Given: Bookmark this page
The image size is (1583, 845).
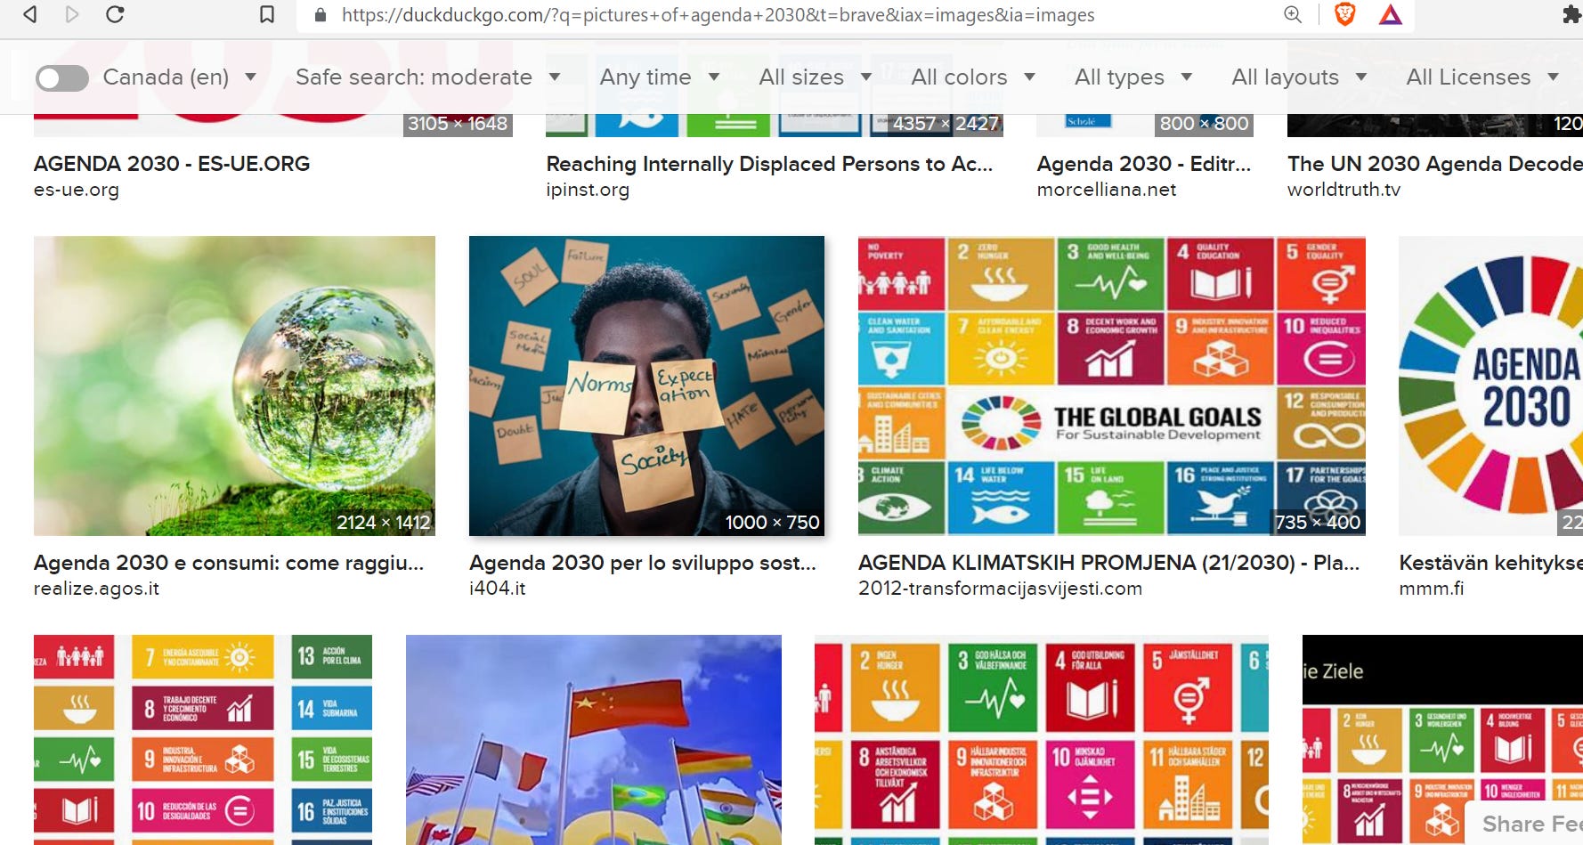Looking at the screenshot, I should [266, 14].
